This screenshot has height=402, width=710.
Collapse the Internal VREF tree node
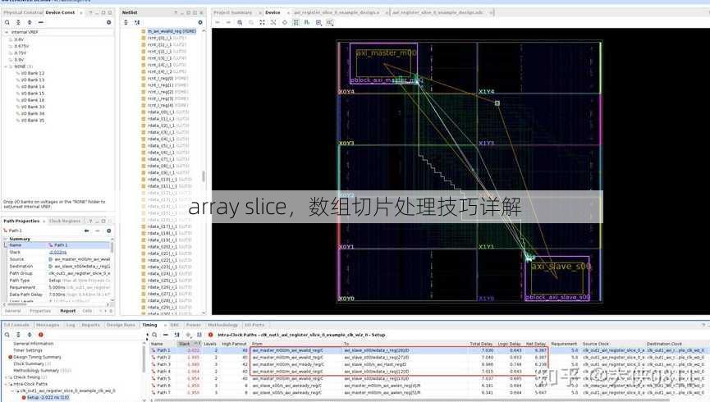(7, 33)
